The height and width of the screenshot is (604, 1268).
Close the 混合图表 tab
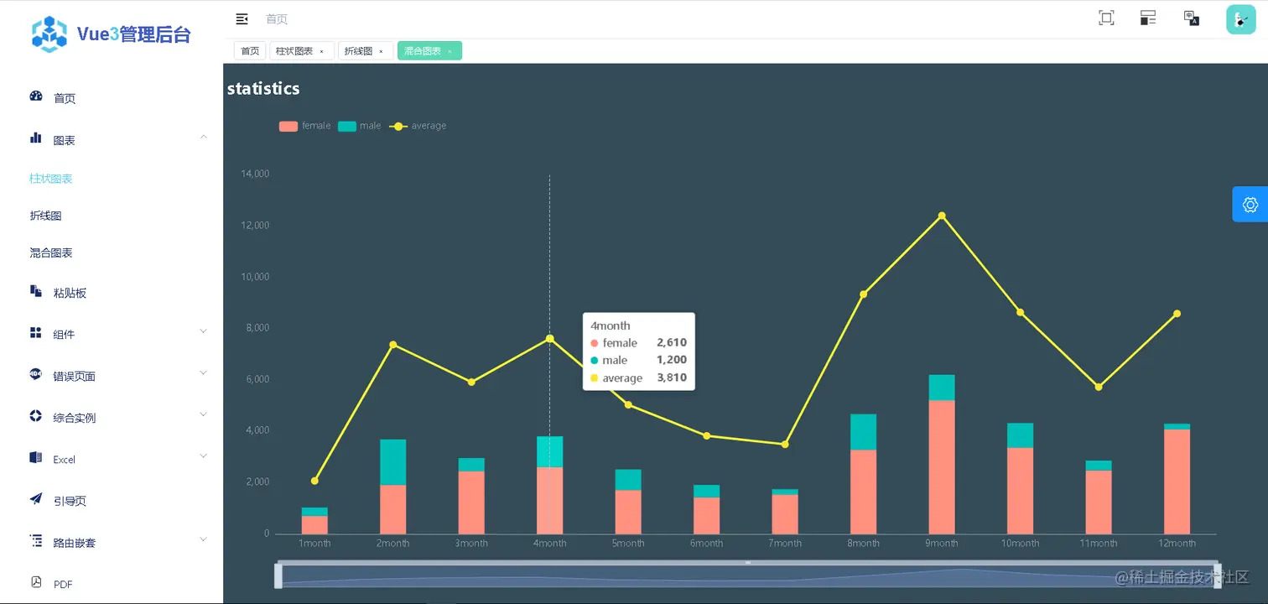(450, 52)
